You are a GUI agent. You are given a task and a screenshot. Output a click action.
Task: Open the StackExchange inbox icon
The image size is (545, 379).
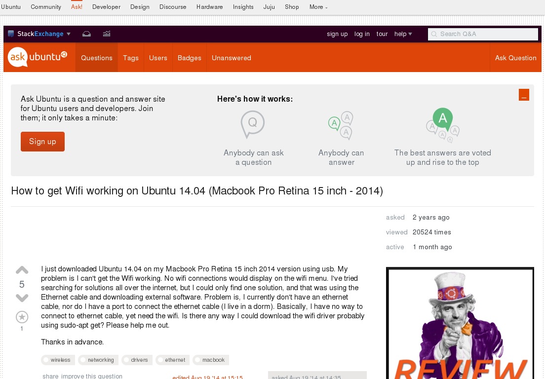86,34
